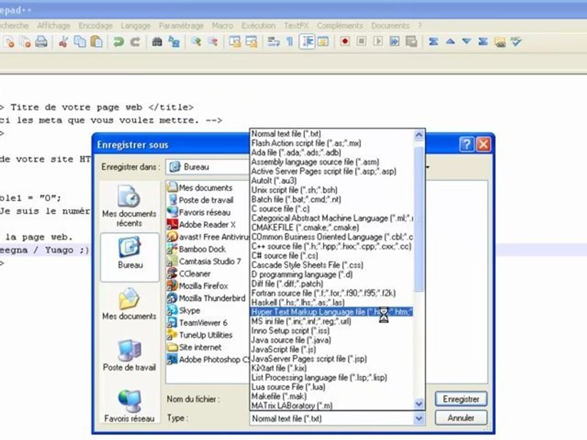587x440 pixels.
Task: Click file type list scroll up arrow
Action: [x=419, y=134]
